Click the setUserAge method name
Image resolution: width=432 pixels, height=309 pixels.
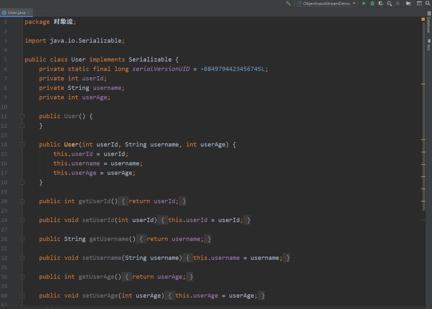[x=100, y=296]
